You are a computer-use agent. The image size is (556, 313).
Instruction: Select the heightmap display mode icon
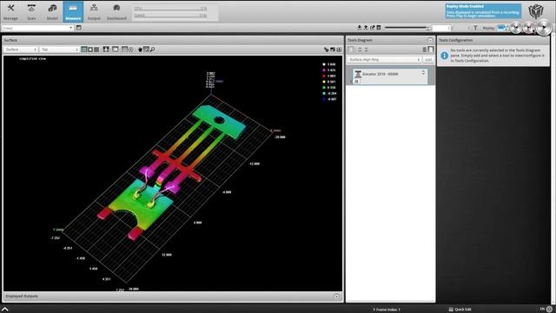(x=84, y=50)
